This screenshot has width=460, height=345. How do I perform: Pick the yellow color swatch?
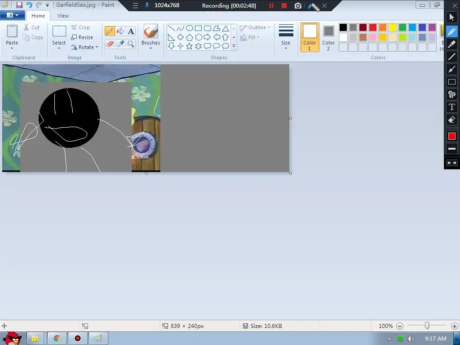(x=393, y=27)
